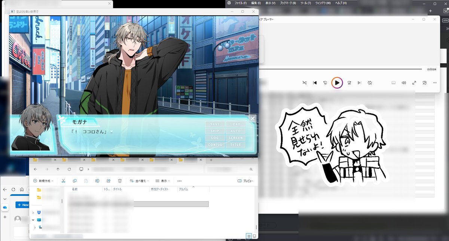Play the media with the round play button

pyautogui.click(x=337, y=83)
